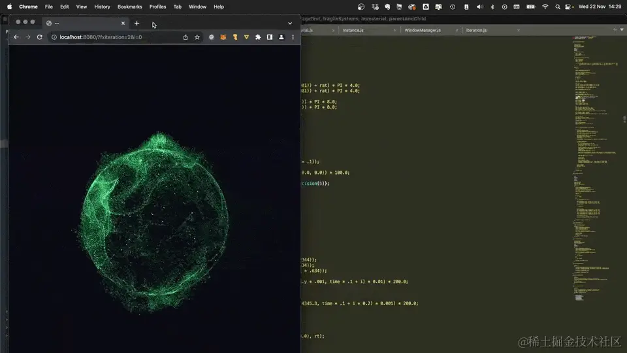Open the keyboard input menu bar icon
Screen dimensions: 627x353
coord(517,7)
